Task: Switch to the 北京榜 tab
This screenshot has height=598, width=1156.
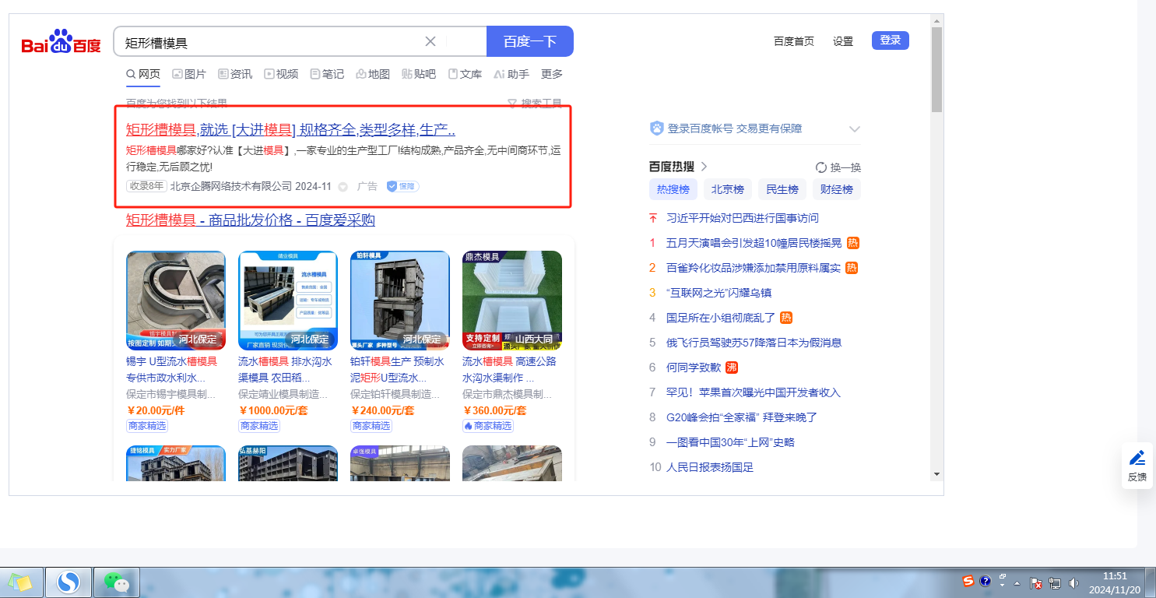Action: click(728, 189)
